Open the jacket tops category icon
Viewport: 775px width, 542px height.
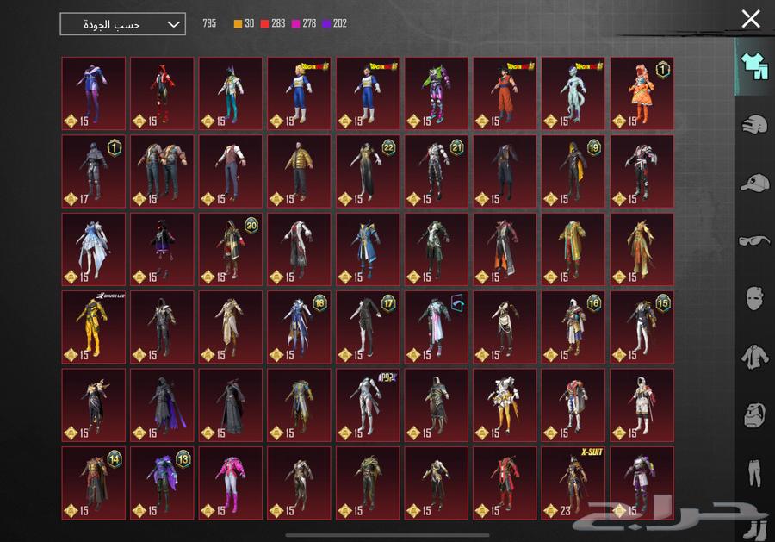click(x=754, y=356)
